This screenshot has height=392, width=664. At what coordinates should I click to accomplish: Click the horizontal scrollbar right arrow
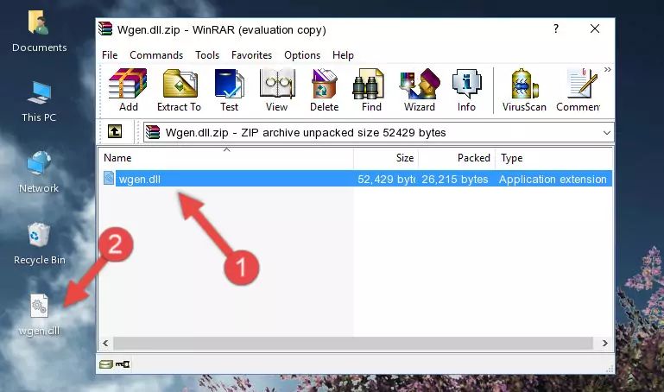pos(604,343)
